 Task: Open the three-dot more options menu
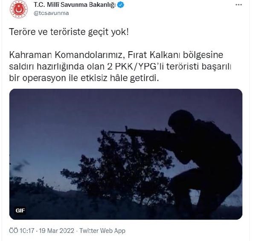239,5
